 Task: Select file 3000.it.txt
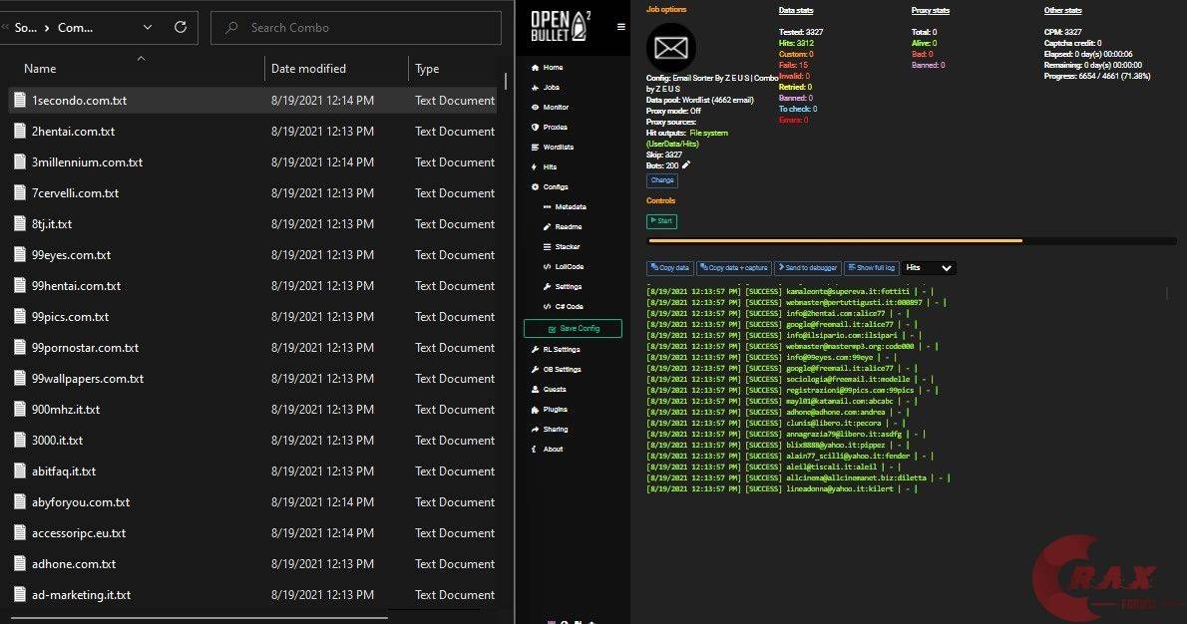pyautogui.click(x=252, y=441)
